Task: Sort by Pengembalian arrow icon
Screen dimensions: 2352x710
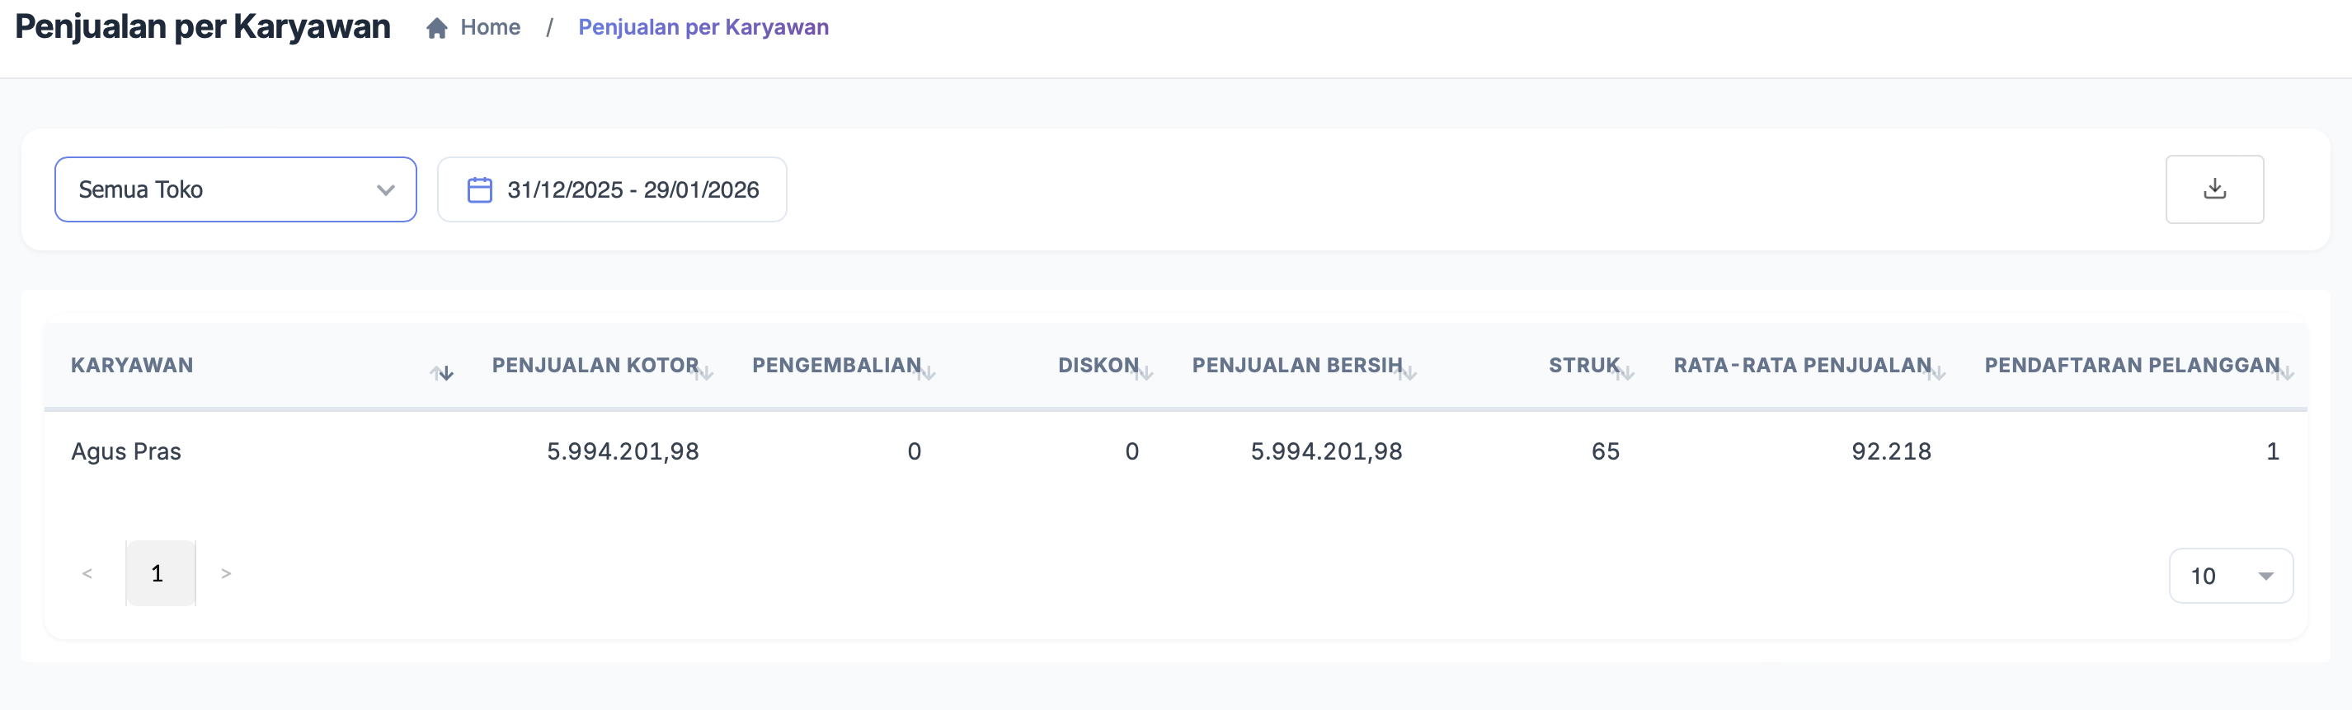Action: coord(927,373)
